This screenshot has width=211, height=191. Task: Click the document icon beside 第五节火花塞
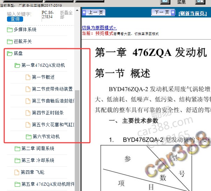[28, 125]
